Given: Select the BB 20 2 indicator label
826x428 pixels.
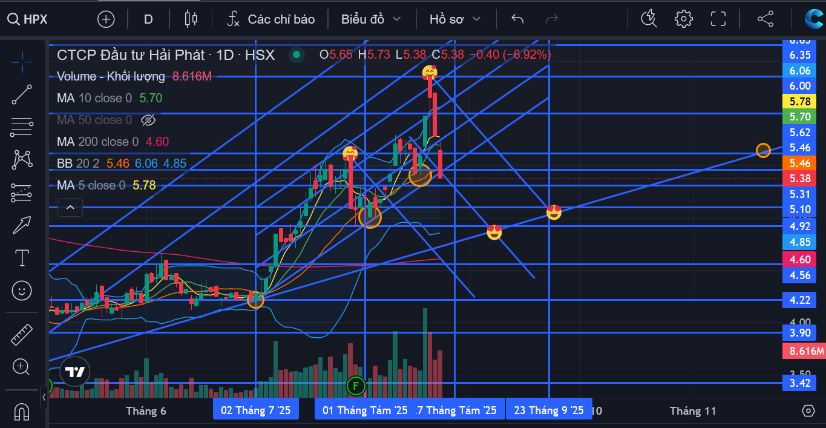Looking at the screenshot, I should pyautogui.click(x=78, y=163).
